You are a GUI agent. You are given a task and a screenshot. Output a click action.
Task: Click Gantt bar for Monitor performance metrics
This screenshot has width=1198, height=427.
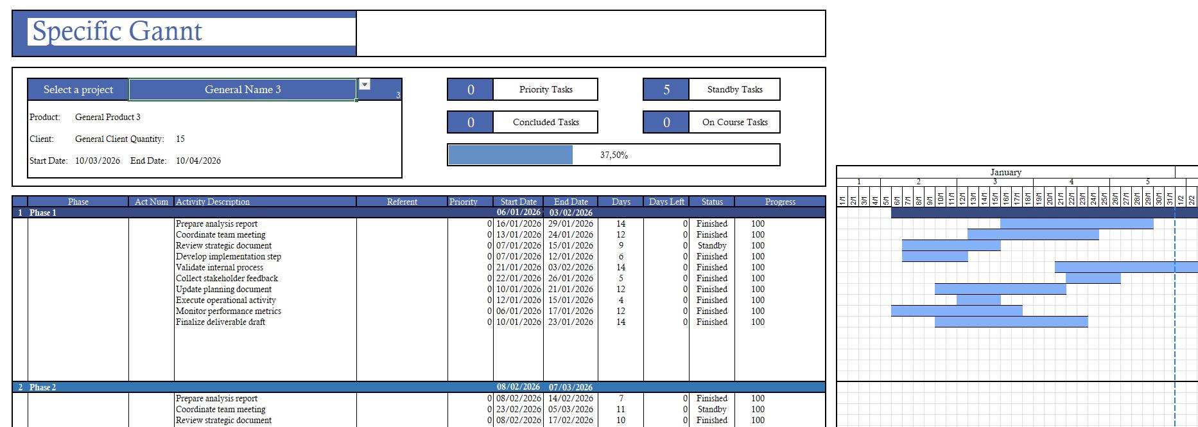[957, 311]
